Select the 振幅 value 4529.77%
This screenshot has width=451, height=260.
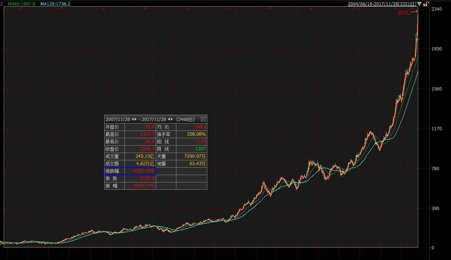coord(144,186)
